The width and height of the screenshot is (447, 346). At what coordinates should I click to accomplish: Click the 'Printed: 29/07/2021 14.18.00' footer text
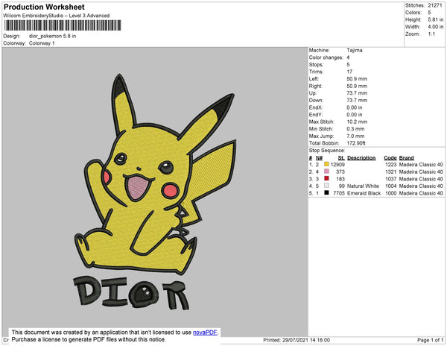pos(297,340)
